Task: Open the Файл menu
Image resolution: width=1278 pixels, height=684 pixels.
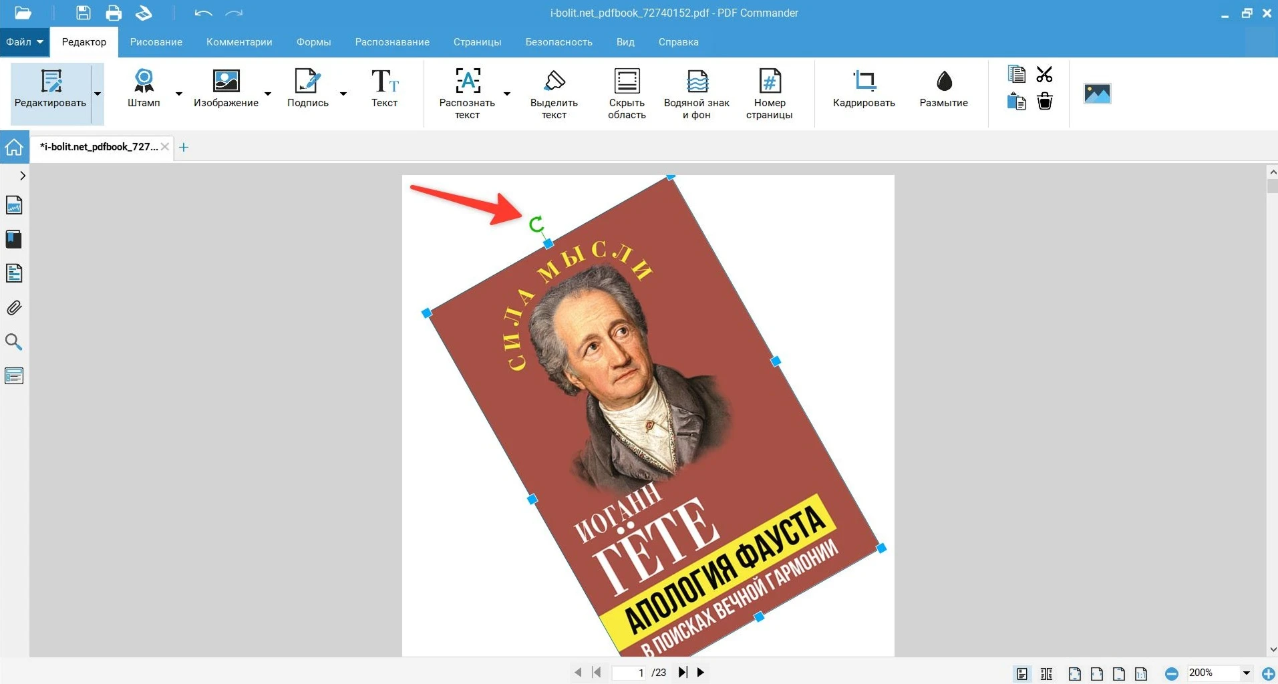Action: coord(25,42)
